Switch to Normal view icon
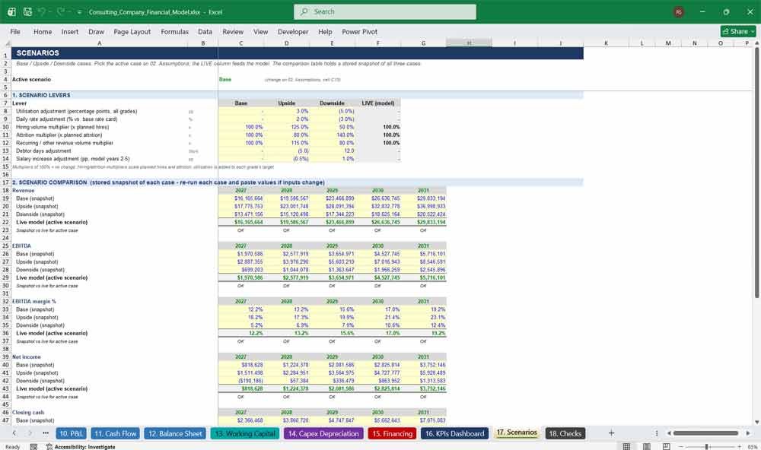Image resolution: width=761 pixels, height=450 pixels. [x=626, y=447]
